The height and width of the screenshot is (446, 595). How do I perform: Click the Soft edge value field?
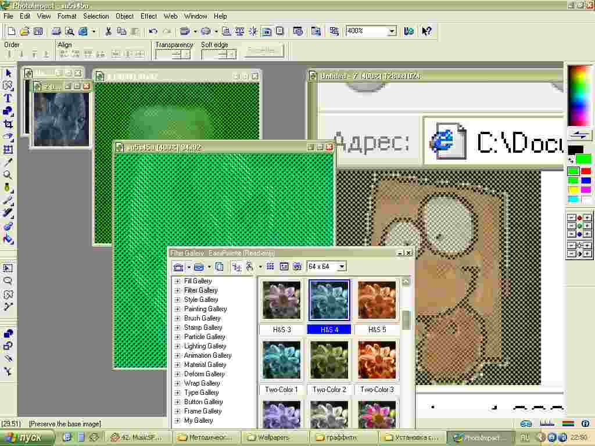(x=219, y=55)
